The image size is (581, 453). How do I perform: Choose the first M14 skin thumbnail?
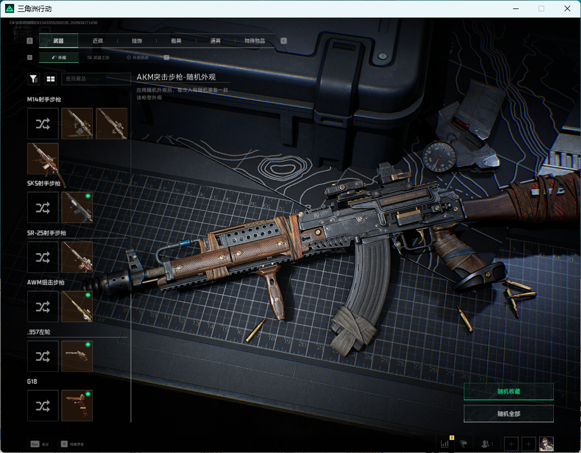pyautogui.click(x=77, y=123)
